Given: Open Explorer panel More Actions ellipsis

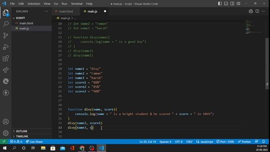Looking at the screenshot, I should pyautogui.click(x=46, y=11).
